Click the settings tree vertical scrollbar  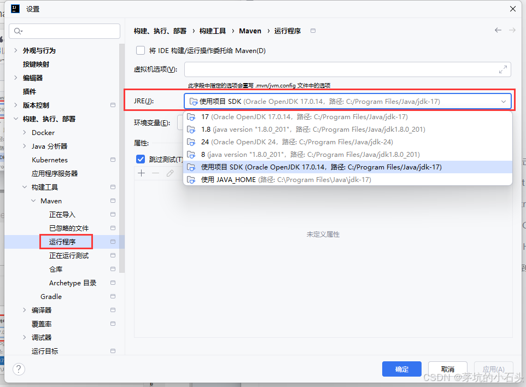(122, 159)
